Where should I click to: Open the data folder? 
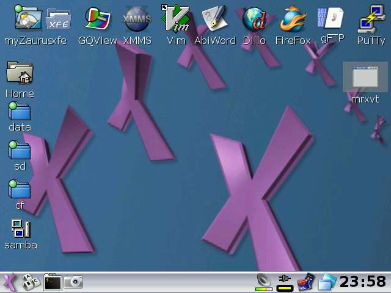tap(20, 112)
